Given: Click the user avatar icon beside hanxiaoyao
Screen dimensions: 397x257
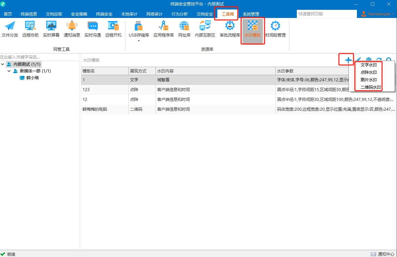Looking at the screenshot, I should tap(364, 14).
